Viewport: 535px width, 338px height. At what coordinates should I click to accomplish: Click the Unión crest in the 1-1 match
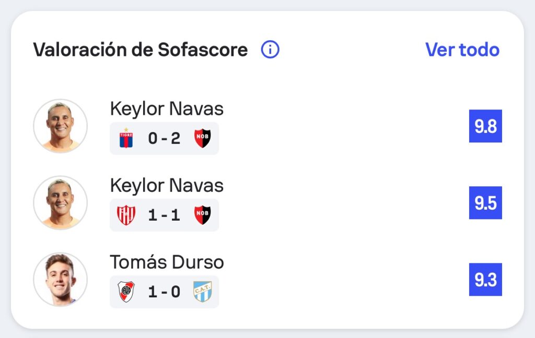[x=126, y=215]
